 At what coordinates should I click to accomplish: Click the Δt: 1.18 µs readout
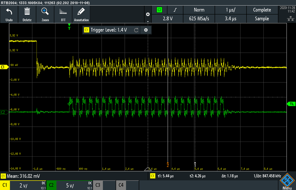[230, 176]
